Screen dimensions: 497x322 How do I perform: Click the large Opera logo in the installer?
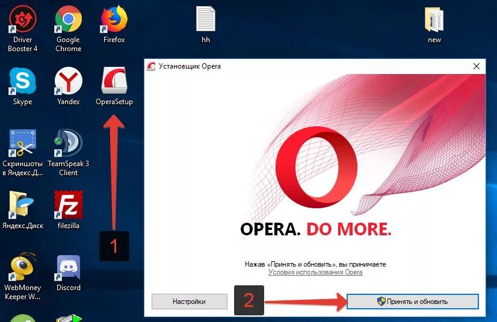(x=316, y=167)
